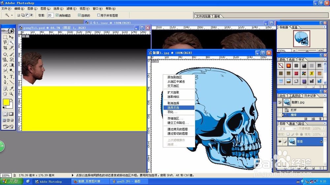Select the Hand tool

[5, 94]
